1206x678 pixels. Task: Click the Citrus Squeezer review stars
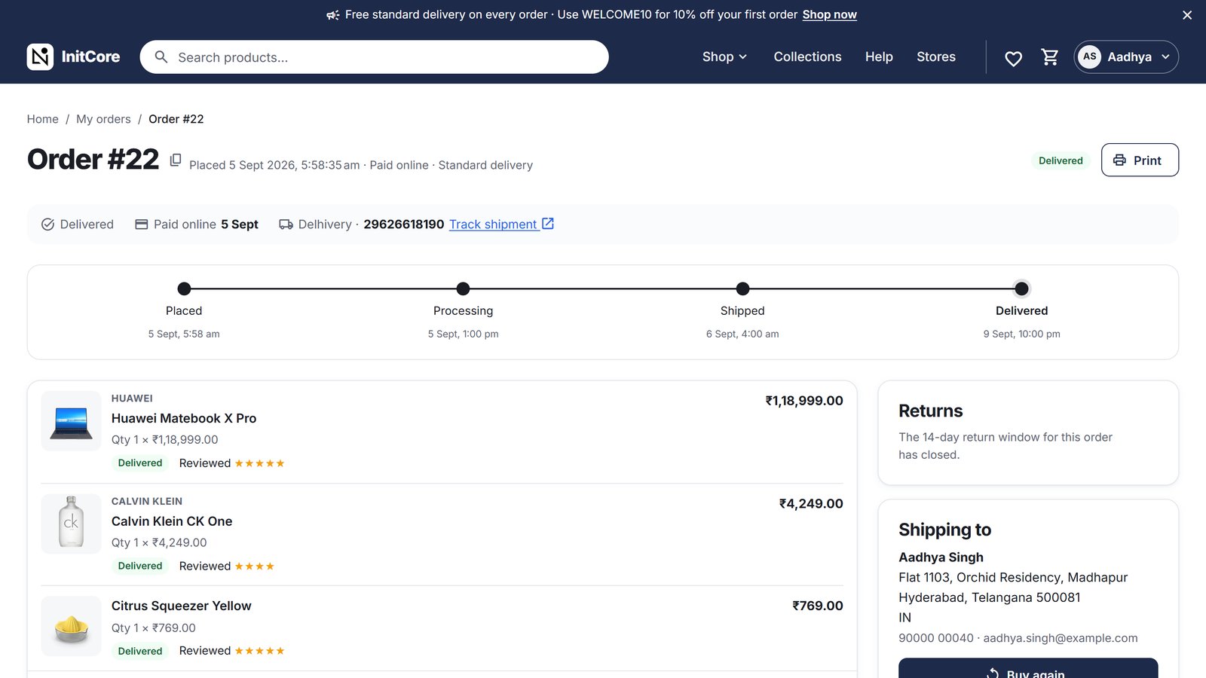click(259, 651)
